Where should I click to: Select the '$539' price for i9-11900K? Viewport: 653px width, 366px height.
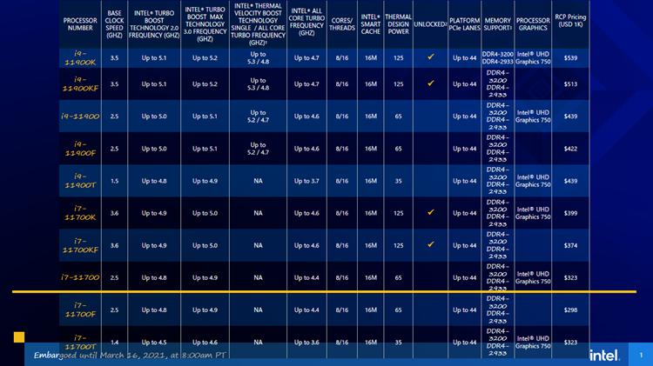click(570, 57)
